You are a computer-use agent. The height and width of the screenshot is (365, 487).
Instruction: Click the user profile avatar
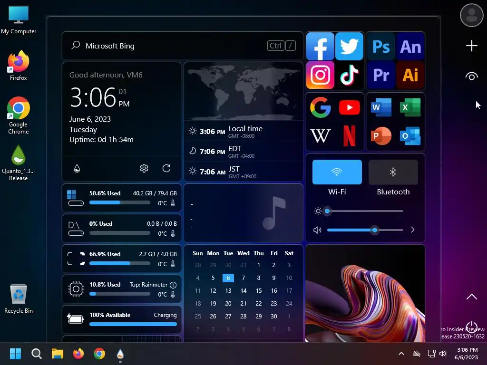click(471, 15)
